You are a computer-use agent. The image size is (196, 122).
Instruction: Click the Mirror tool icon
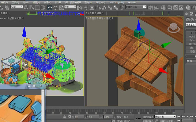[x=150, y=8]
